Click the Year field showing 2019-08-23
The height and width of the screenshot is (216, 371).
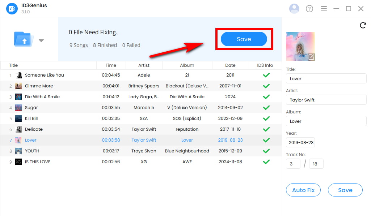300,143
